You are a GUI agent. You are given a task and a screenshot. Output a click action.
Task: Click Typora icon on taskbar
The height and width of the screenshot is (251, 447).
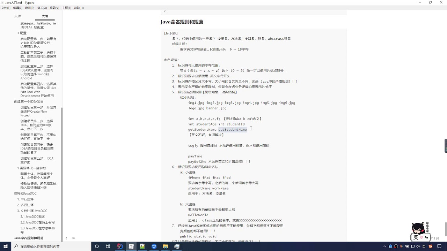coord(131,246)
